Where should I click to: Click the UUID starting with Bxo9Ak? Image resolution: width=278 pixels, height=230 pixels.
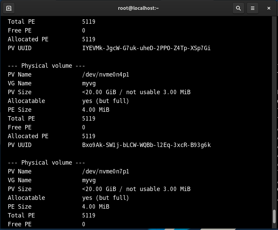pyautogui.click(x=146, y=145)
